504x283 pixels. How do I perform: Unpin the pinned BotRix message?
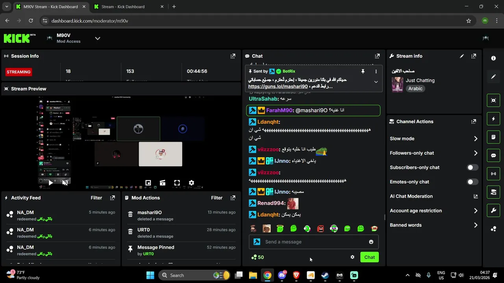363,72
